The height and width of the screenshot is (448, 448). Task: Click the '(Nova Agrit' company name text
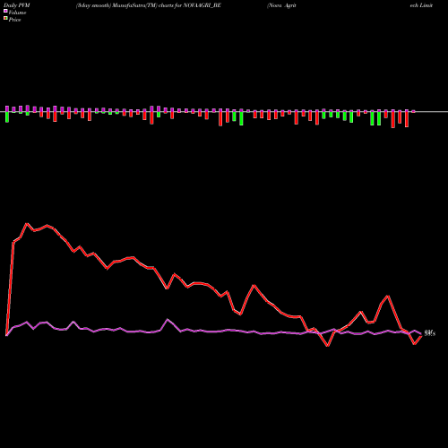(x=281, y=5)
